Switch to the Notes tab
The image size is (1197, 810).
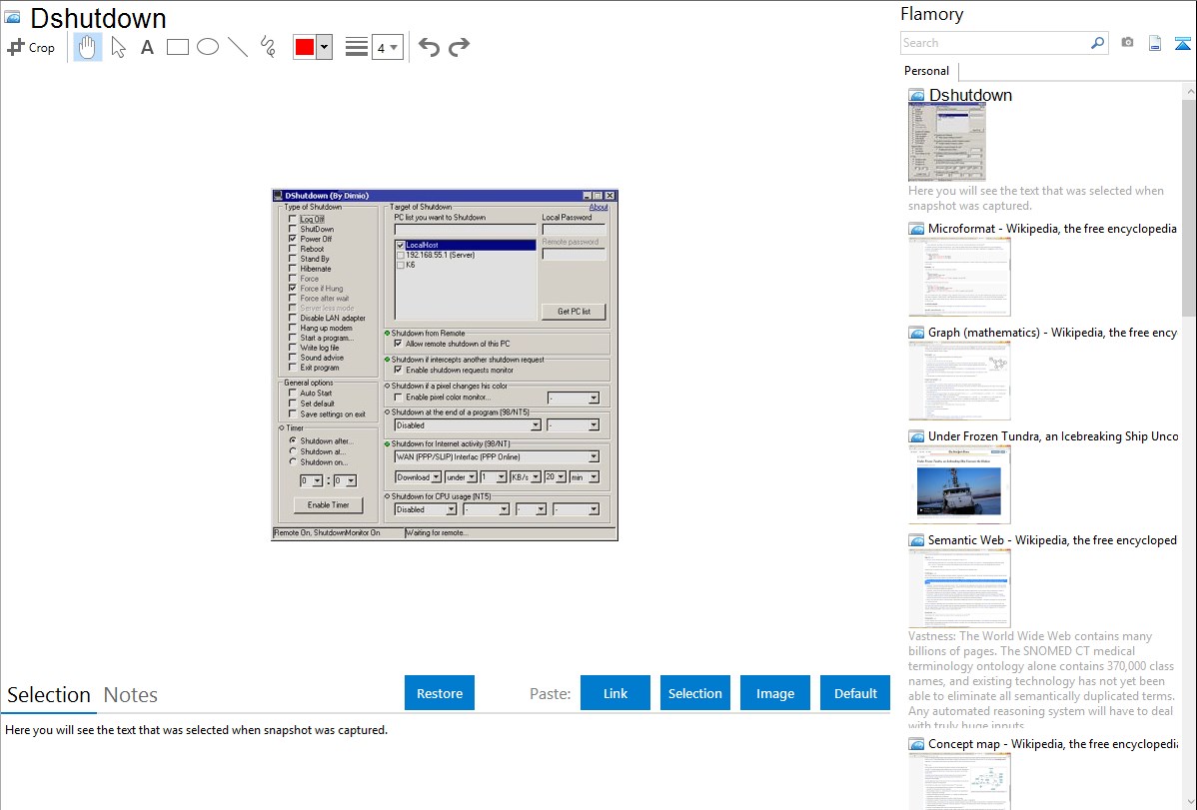point(131,695)
